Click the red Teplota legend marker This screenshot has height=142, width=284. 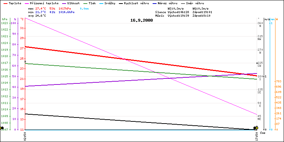coord(5,3)
